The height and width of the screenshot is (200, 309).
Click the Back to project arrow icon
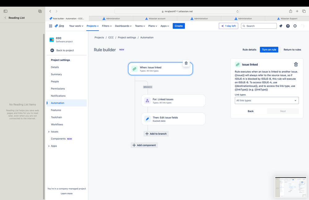tap(52, 50)
